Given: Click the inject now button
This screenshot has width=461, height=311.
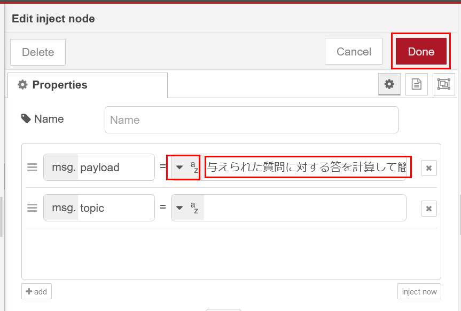Looking at the screenshot, I should click(x=419, y=291).
